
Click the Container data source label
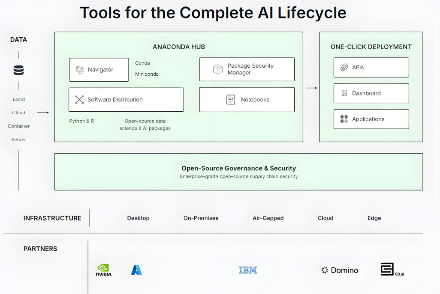[18, 126]
